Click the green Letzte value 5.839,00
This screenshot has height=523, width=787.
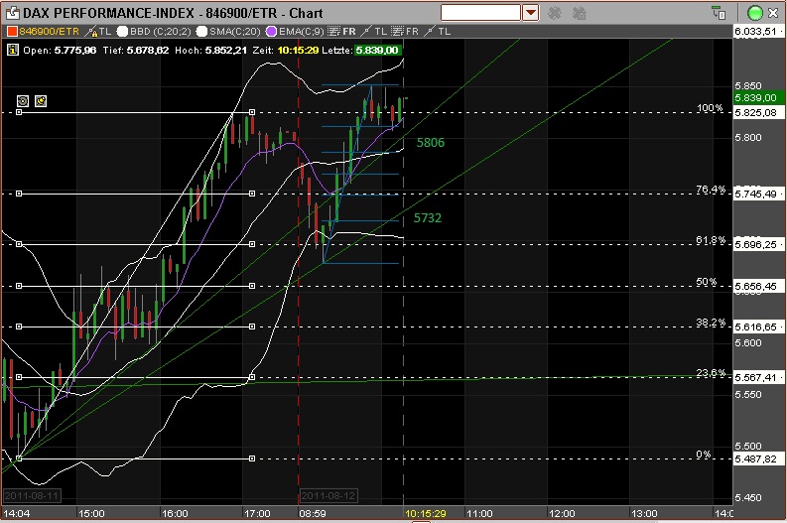pos(377,51)
